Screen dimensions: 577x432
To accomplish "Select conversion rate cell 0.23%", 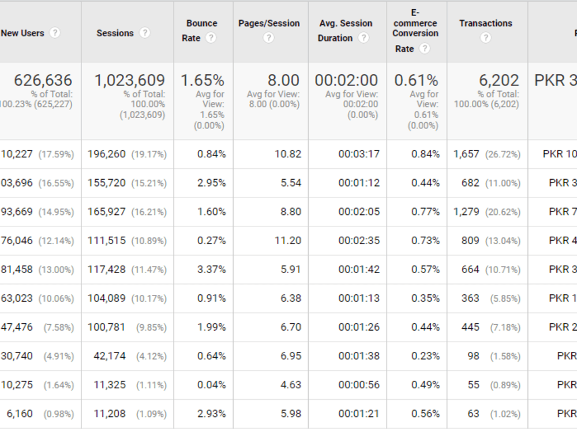I will (x=425, y=356).
